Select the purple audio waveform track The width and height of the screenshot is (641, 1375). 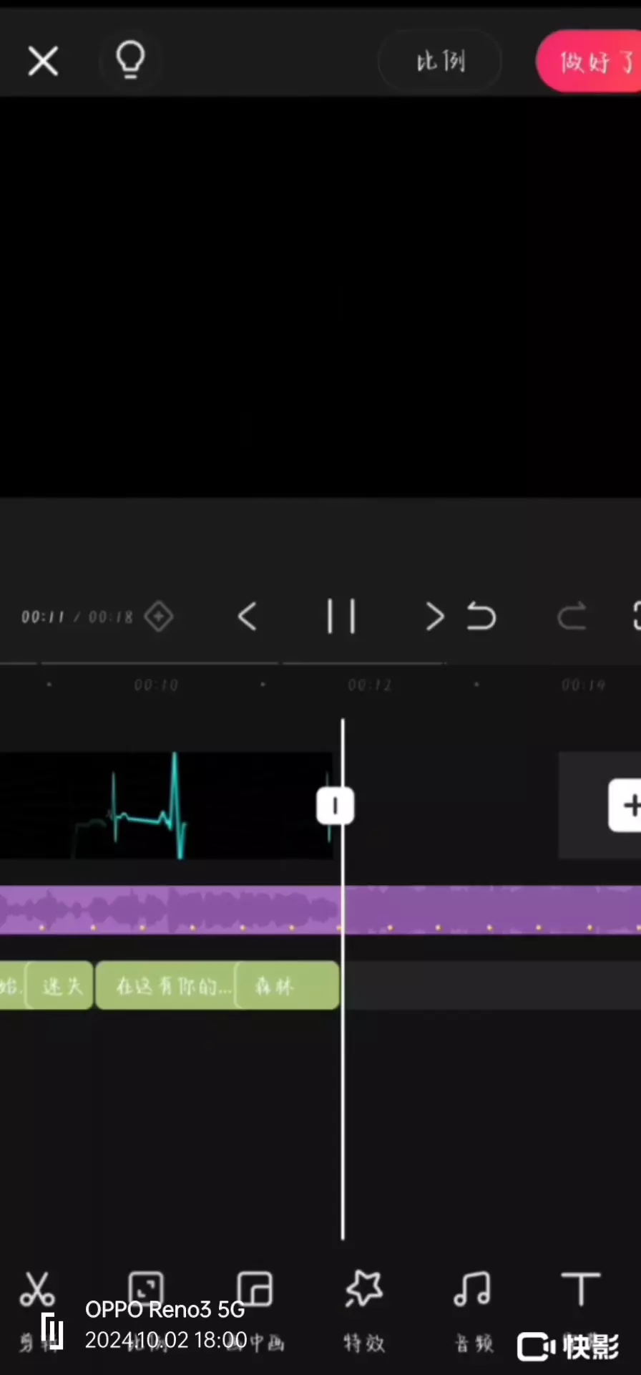pyautogui.click(x=320, y=910)
